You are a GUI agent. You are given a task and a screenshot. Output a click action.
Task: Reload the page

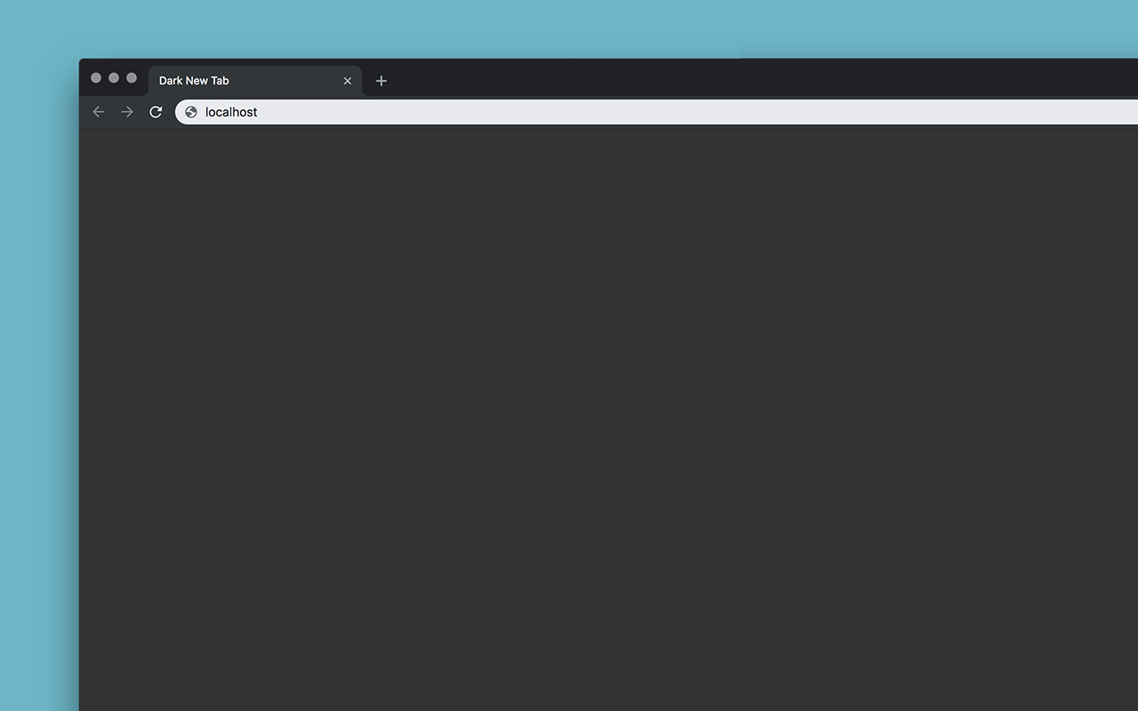156,112
